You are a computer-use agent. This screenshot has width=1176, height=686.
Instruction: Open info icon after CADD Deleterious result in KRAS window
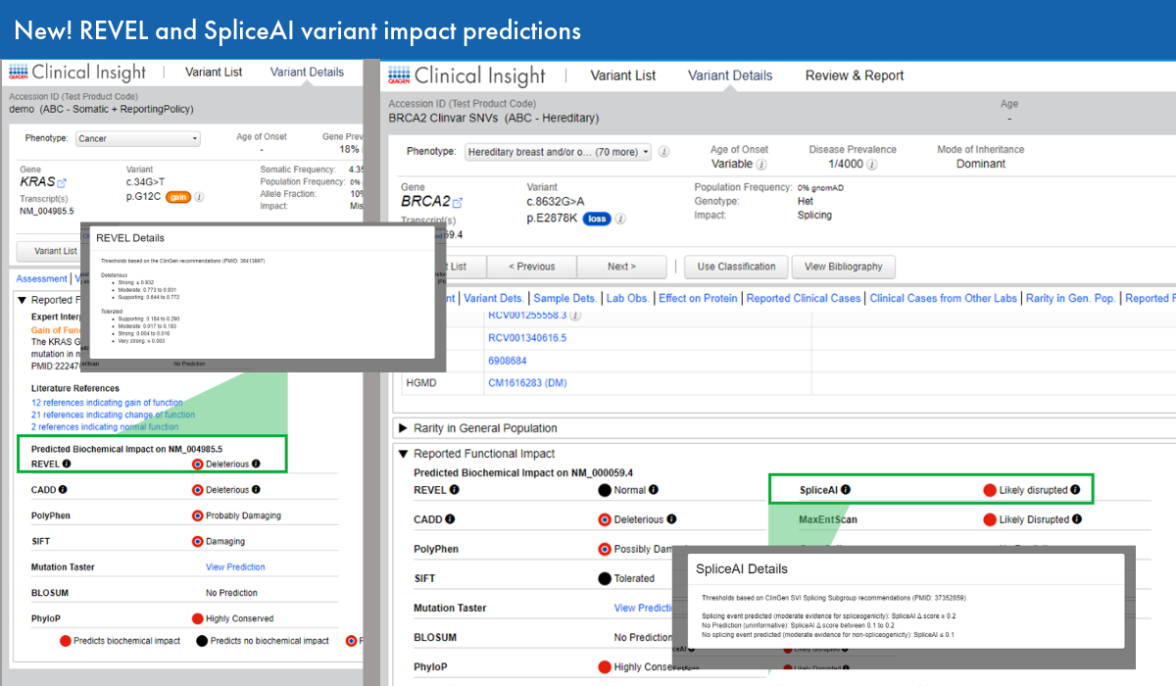point(256,489)
